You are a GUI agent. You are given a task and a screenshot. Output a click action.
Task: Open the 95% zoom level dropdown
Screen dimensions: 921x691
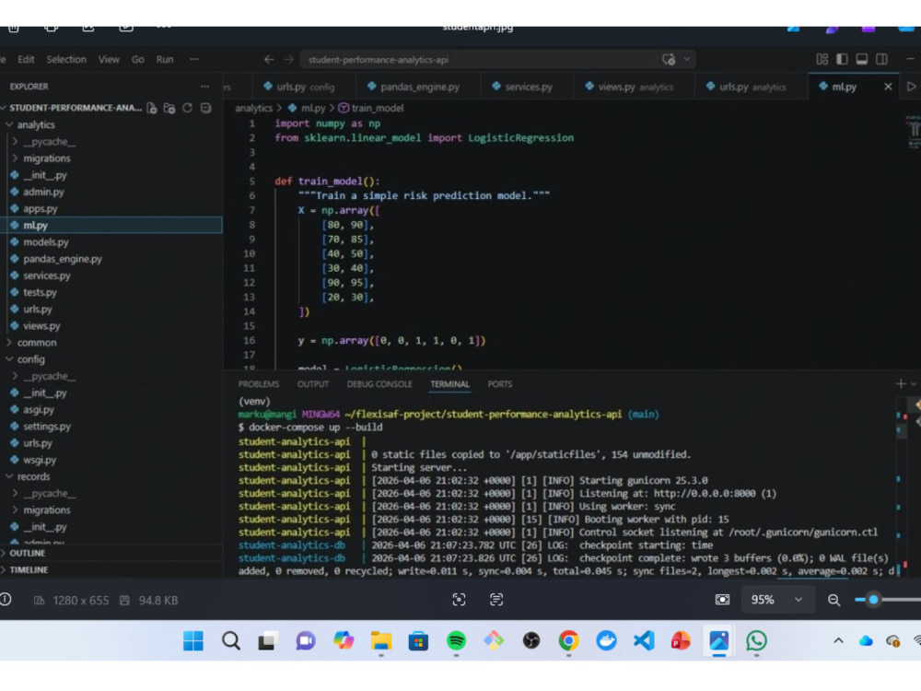tap(776, 600)
